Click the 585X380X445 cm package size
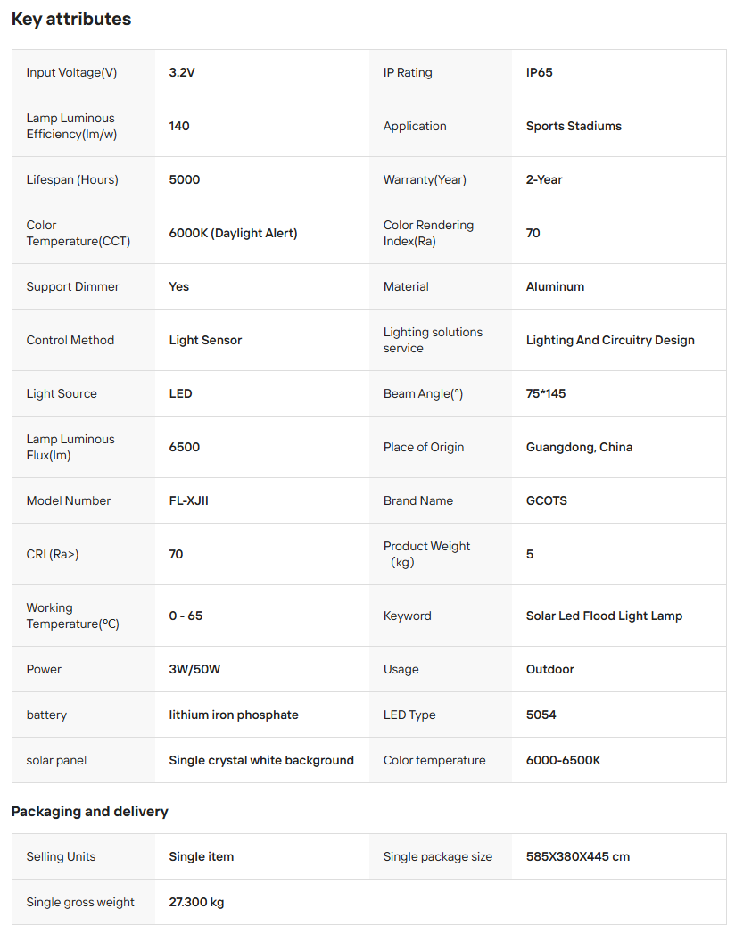 click(x=578, y=856)
